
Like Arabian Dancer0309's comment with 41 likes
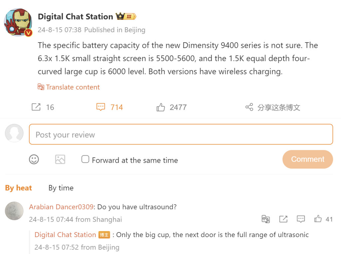pos(318,219)
